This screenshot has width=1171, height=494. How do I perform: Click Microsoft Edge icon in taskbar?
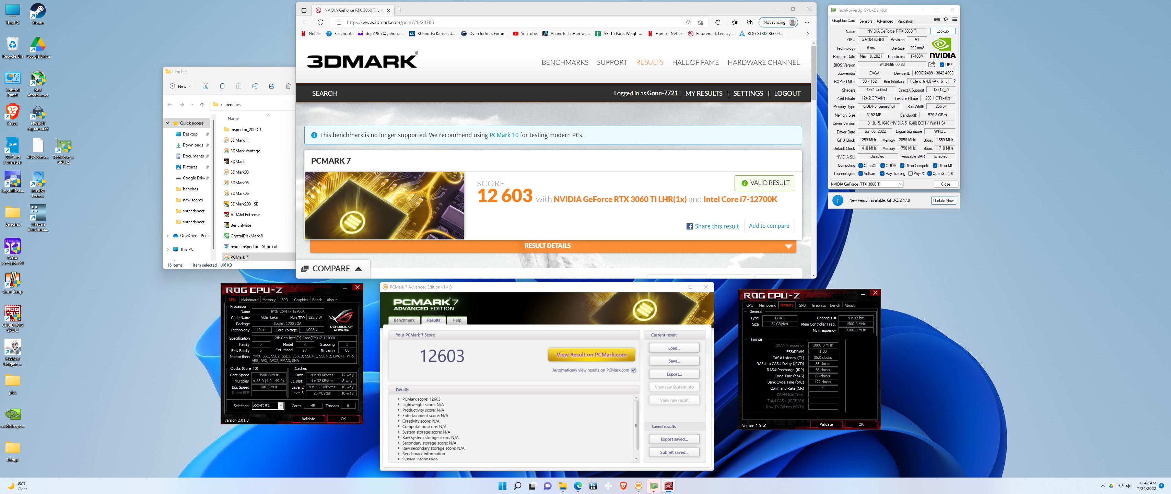tap(578, 486)
